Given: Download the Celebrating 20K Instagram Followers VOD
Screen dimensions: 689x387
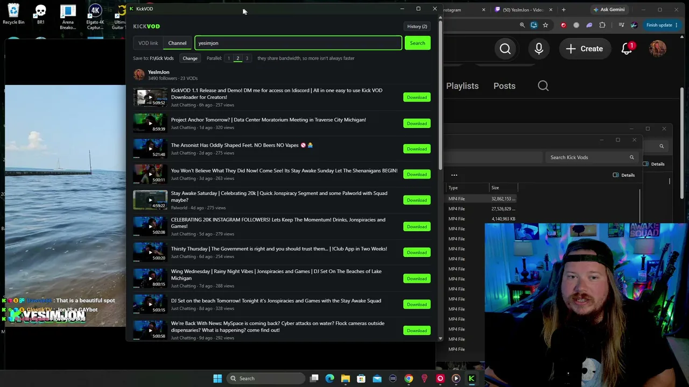Looking at the screenshot, I should click(x=417, y=226).
